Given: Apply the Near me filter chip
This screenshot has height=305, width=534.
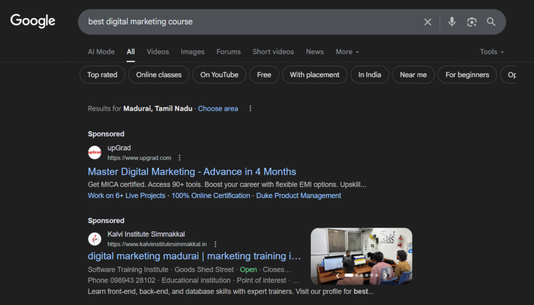Looking at the screenshot, I should coord(413,75).
